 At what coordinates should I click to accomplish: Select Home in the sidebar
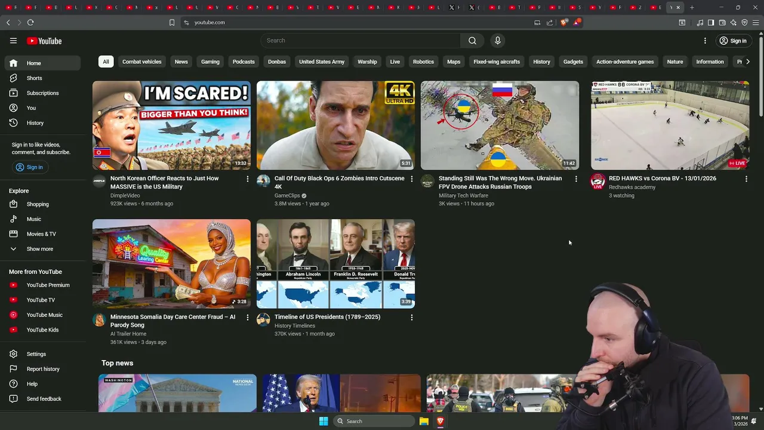(x=42, y=63)
